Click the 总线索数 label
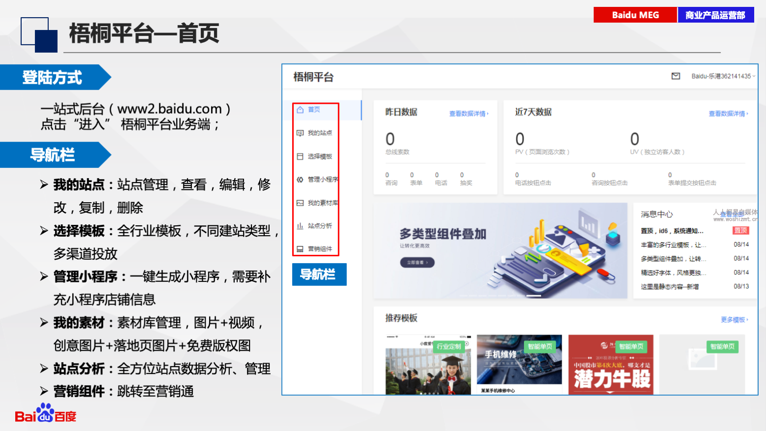The image size is (766, 431). [398, 152]
